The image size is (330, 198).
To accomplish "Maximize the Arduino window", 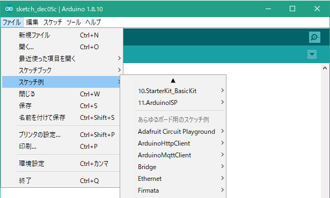I will (x=292, y=9).
